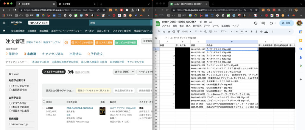This screenshot has width=305, height=130.
Task: Toggle italic formatting in Sheets
Action: pyautogui.click(x=256, y=31)
